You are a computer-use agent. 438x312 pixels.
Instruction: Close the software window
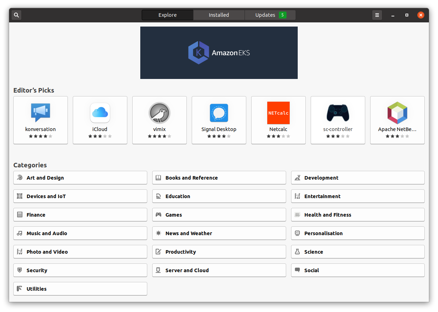coord(421,15)
